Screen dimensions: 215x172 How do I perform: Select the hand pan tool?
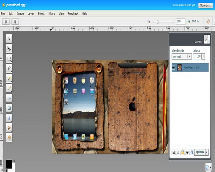click(x=208, y=21)
